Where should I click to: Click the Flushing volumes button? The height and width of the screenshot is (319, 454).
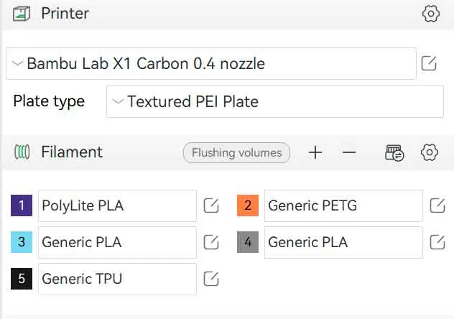236,152
